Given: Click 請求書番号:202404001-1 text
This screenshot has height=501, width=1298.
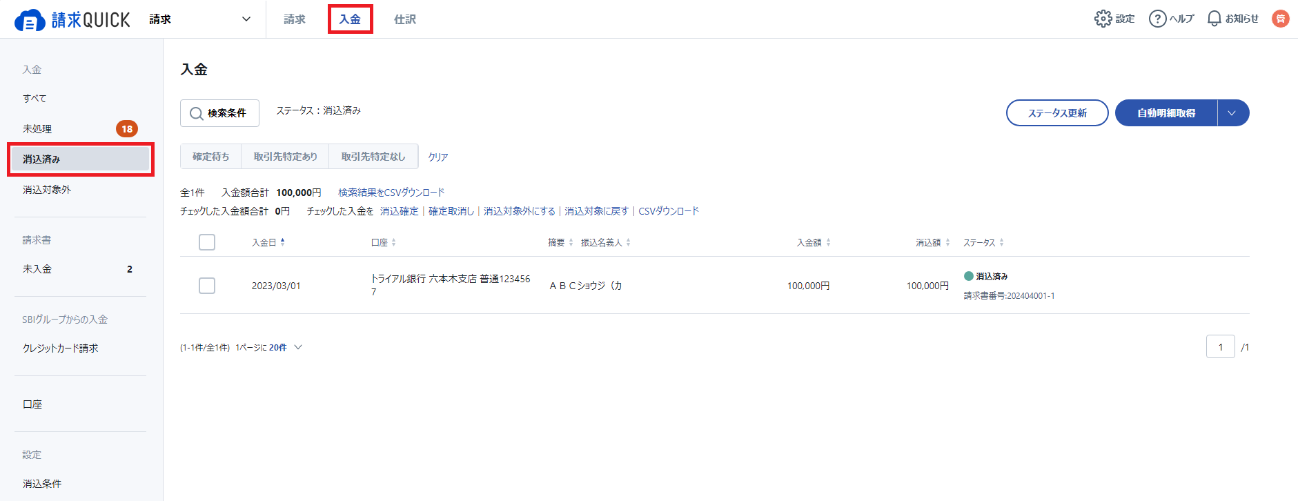Looking at the screenshot, I should 1009,295.
